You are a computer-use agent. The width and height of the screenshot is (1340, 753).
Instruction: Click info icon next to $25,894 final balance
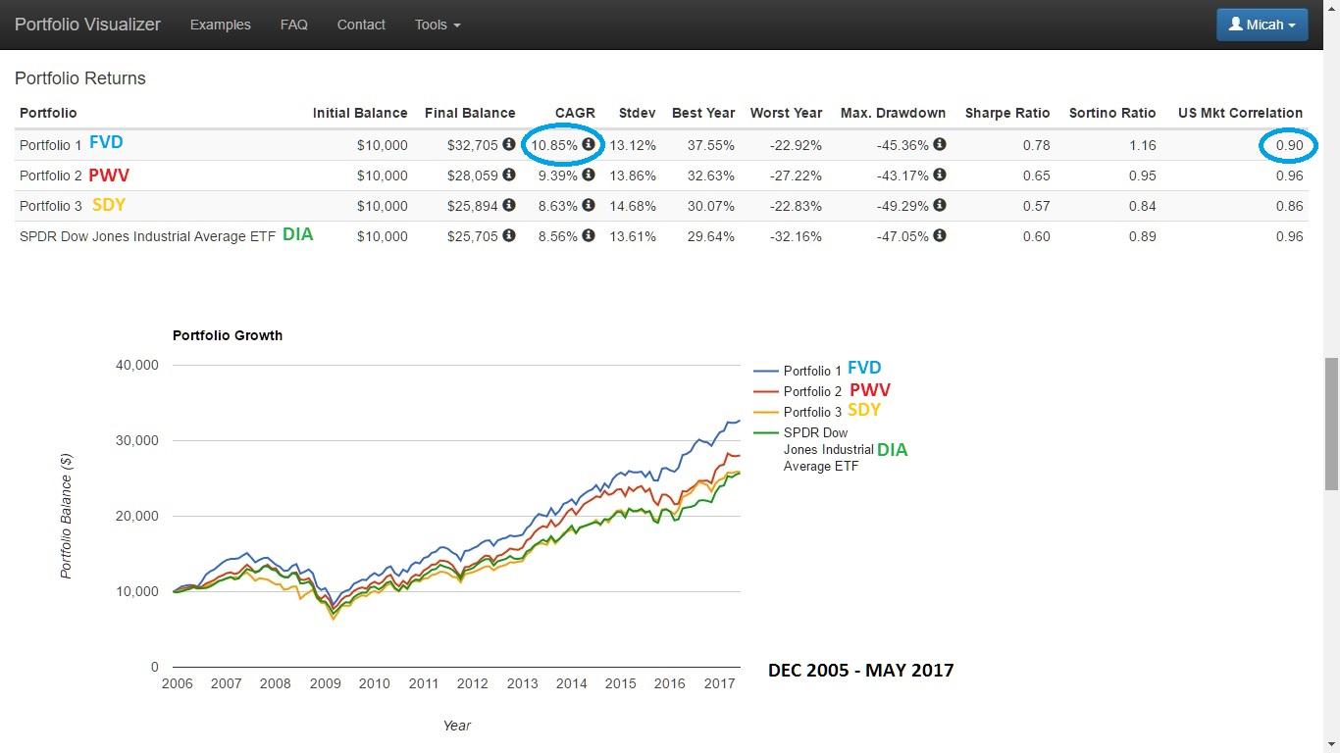(509, 205)
